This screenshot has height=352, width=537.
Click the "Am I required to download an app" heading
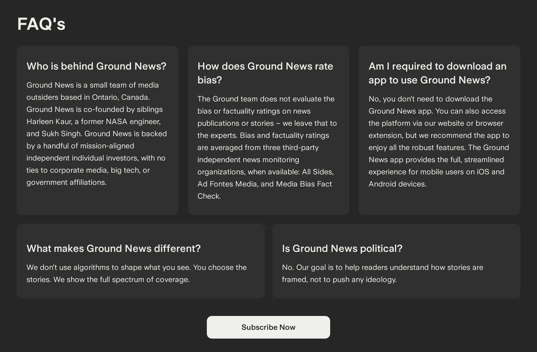point(437,73)
